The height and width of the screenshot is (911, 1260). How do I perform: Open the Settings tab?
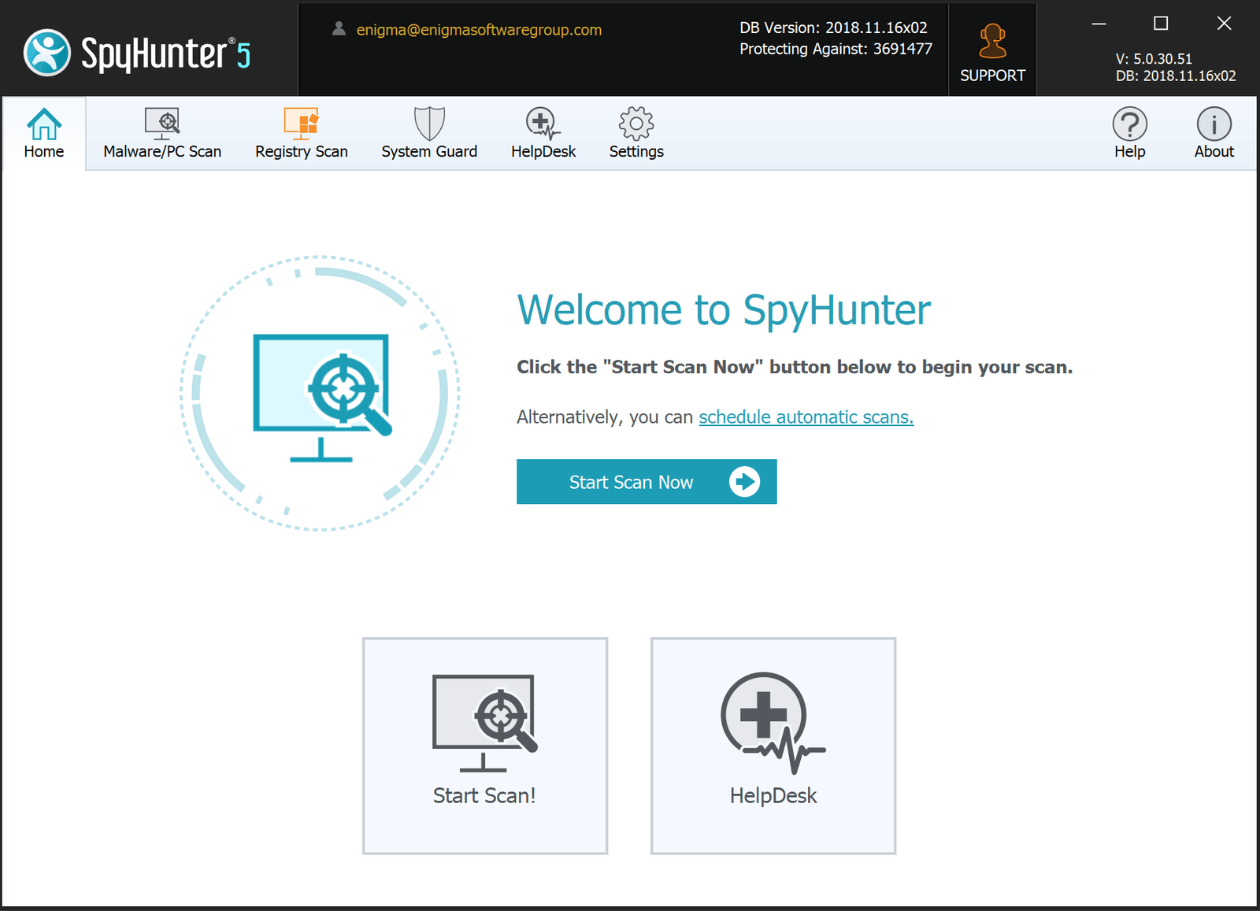[636, 133]
